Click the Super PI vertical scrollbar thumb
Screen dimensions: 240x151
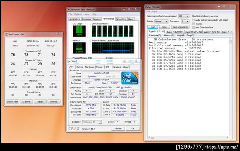(231, 42)
